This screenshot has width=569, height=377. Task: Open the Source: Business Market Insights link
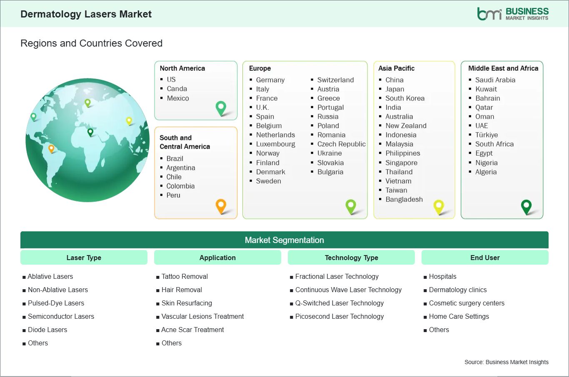[x=506, y=362]
